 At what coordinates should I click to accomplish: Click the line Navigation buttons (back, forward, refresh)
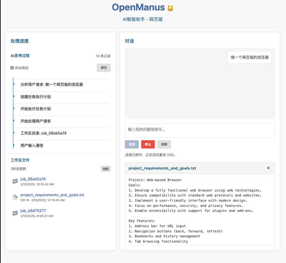[176, 231]
